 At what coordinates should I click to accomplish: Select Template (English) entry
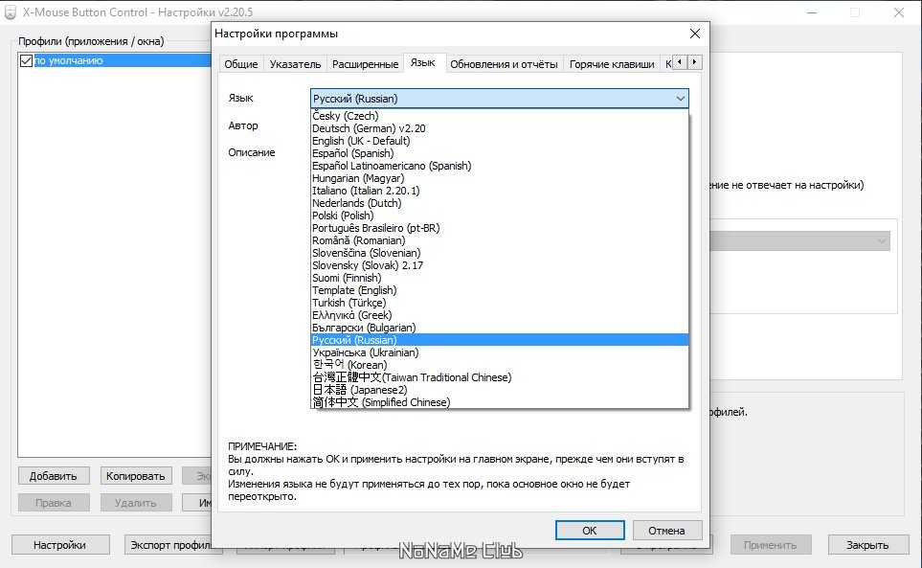click(x=499, y=290)
